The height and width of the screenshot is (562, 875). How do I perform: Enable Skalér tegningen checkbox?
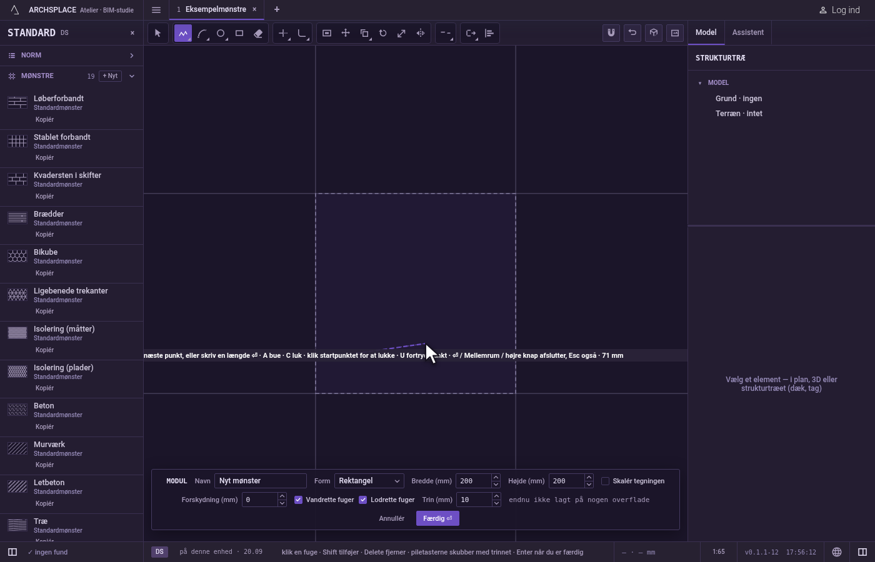(605, 481)
